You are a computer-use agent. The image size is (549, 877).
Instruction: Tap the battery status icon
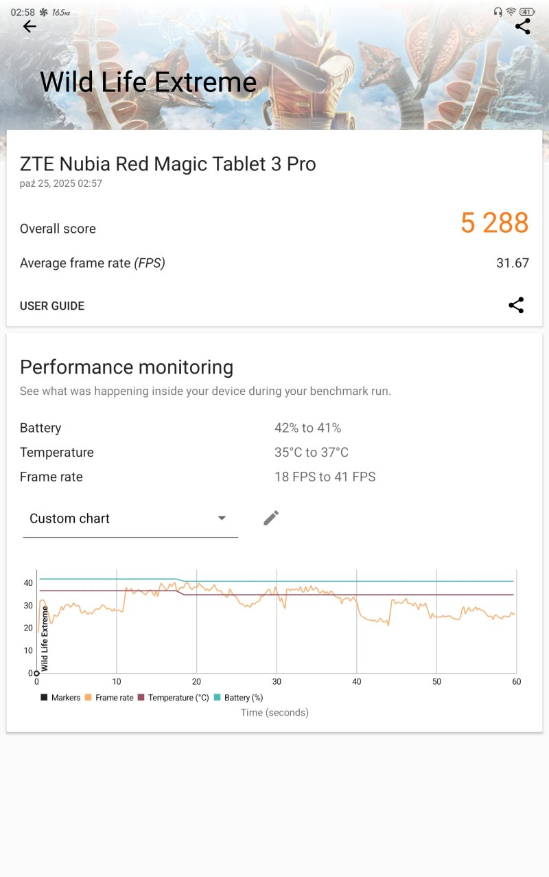click(527, 12)
